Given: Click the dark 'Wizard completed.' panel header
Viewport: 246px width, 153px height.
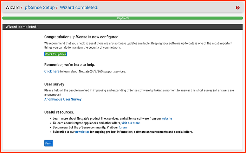Looking at the screenshot, I should pos(123,27).
